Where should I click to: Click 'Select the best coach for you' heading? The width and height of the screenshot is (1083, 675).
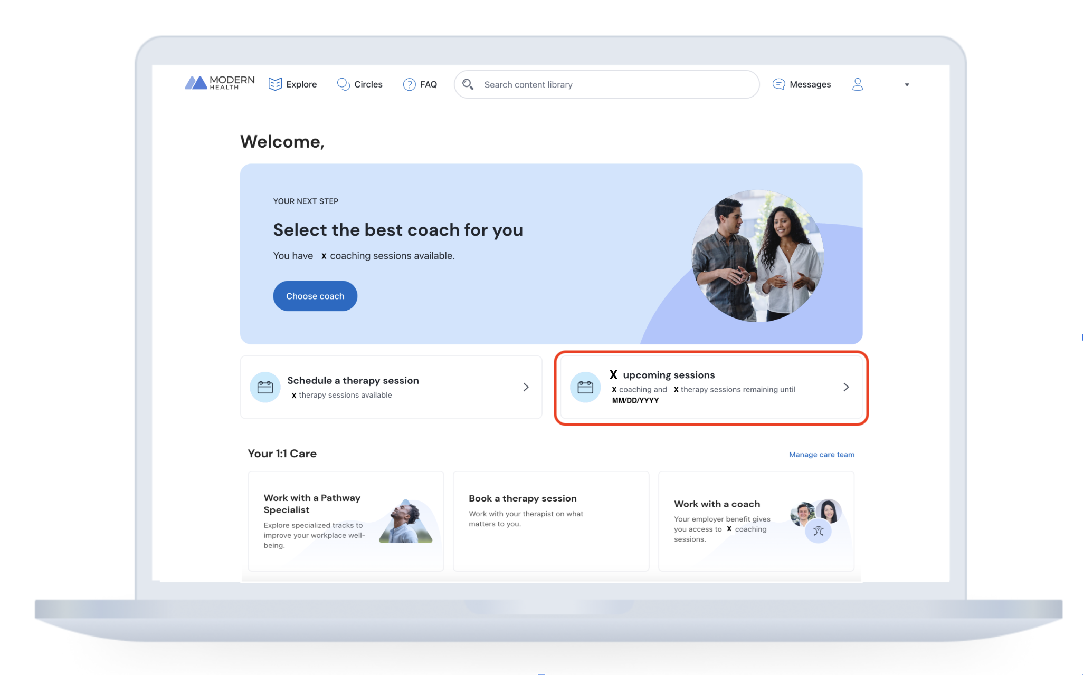coord(398,230)
